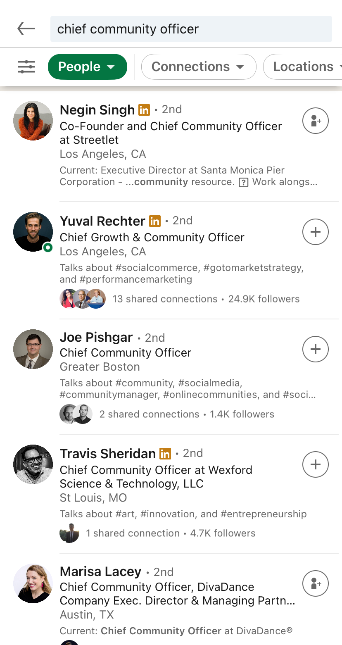The width and height of the screenshot is (342, 645).
Task: Open the all filters sliders icon
Action: pyautogui.click(x=26, y=67)
